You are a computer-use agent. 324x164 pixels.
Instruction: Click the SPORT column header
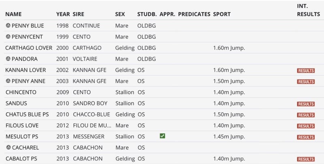point(222,14)
